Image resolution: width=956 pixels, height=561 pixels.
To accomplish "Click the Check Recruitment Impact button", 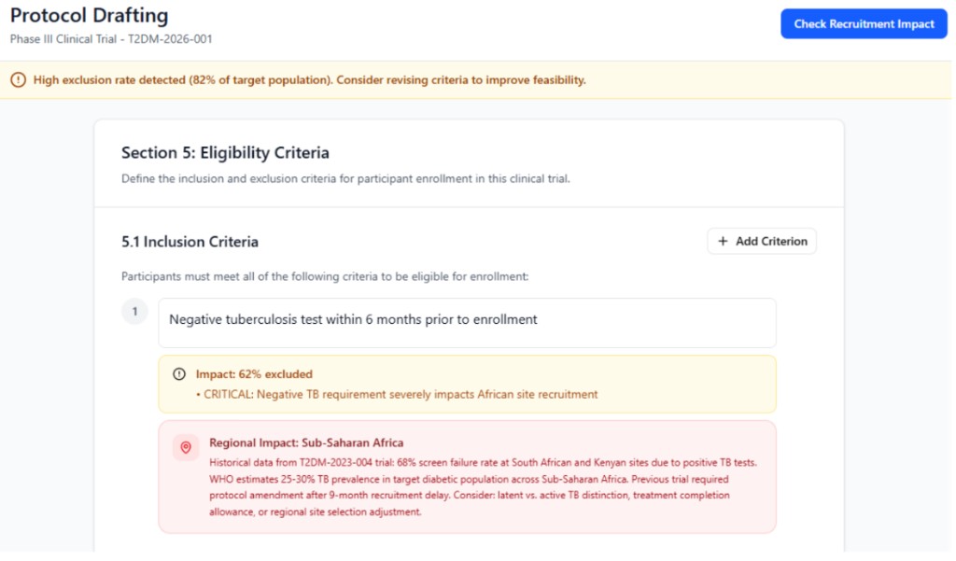I will click(864, 23).
